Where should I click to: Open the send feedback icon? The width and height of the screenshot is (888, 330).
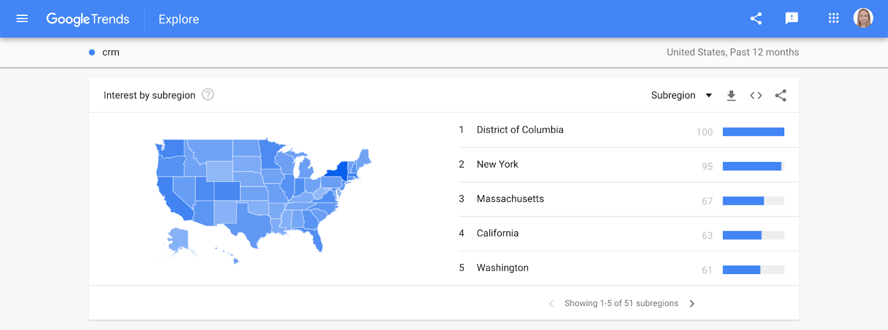point(792,18)
